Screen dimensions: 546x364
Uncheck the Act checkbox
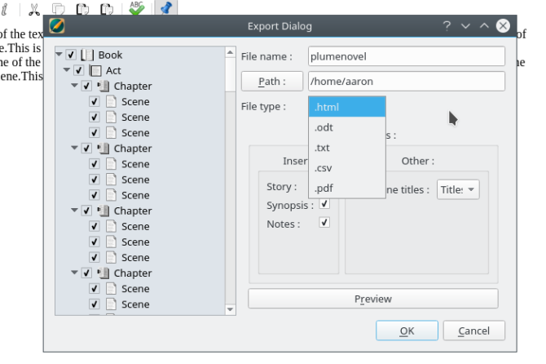coord(79,70)
